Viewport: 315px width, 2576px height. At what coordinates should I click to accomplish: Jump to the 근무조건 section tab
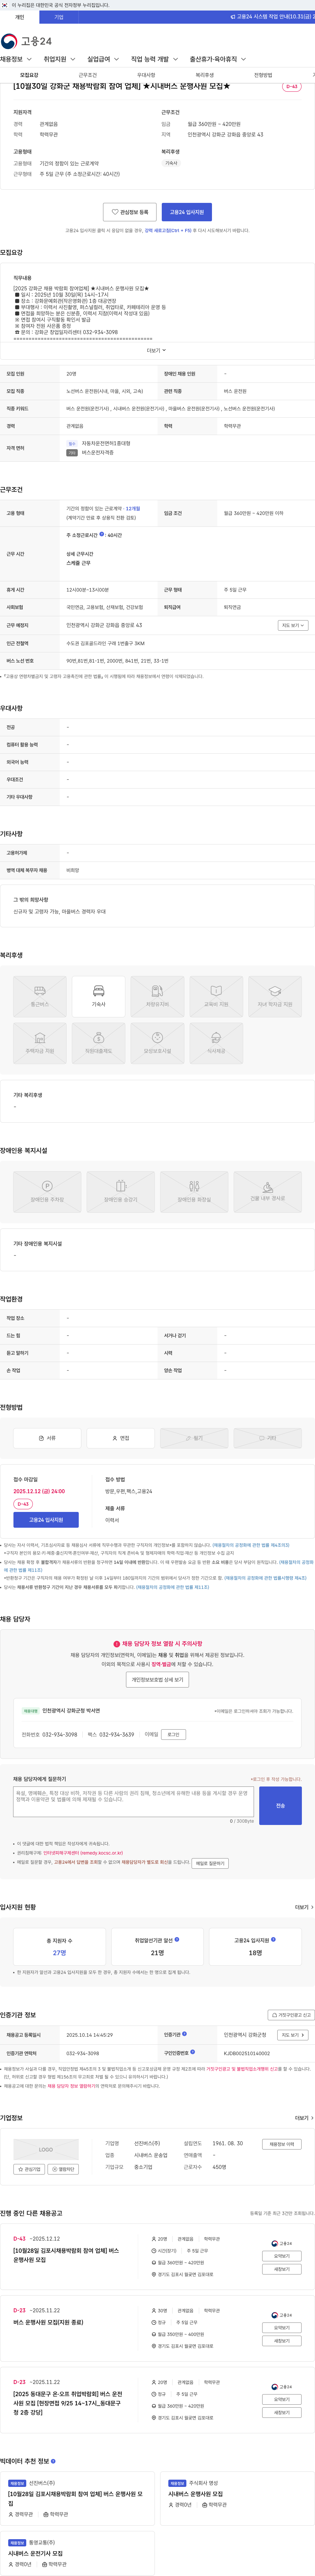[88, 75]
